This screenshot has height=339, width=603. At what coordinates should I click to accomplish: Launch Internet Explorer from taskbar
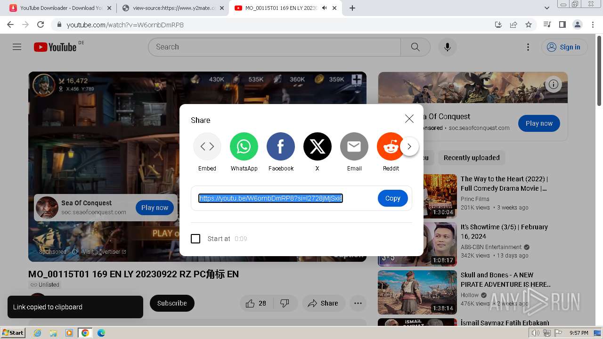point(38,333)
